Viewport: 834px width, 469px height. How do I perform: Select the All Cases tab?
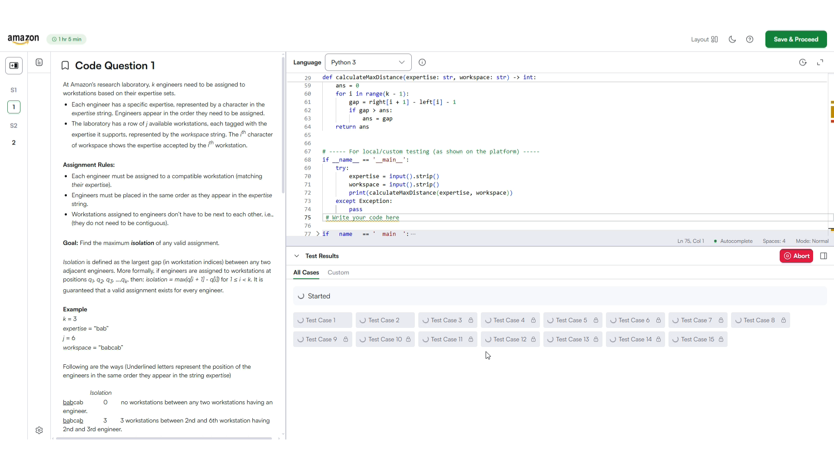click(306, 273)
